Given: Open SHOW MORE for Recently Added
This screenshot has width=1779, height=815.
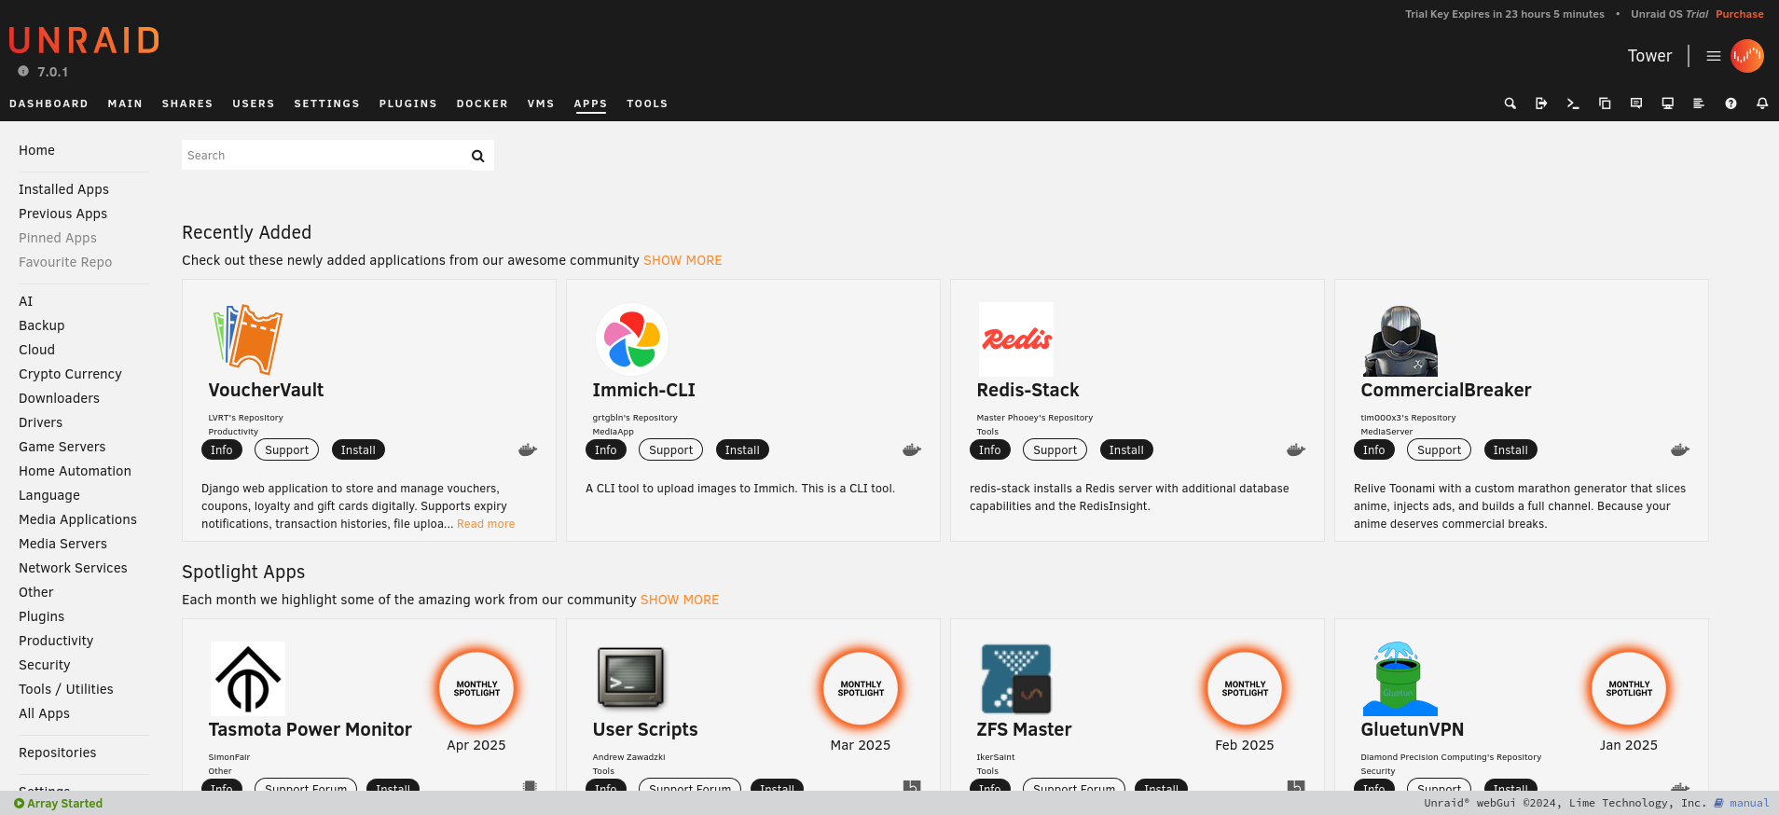Looking at the screenshot, I should click(x=683, y=260).
